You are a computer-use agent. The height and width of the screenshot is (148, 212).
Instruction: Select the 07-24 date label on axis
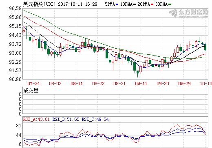pyautogui.click(x=33, y=84)
